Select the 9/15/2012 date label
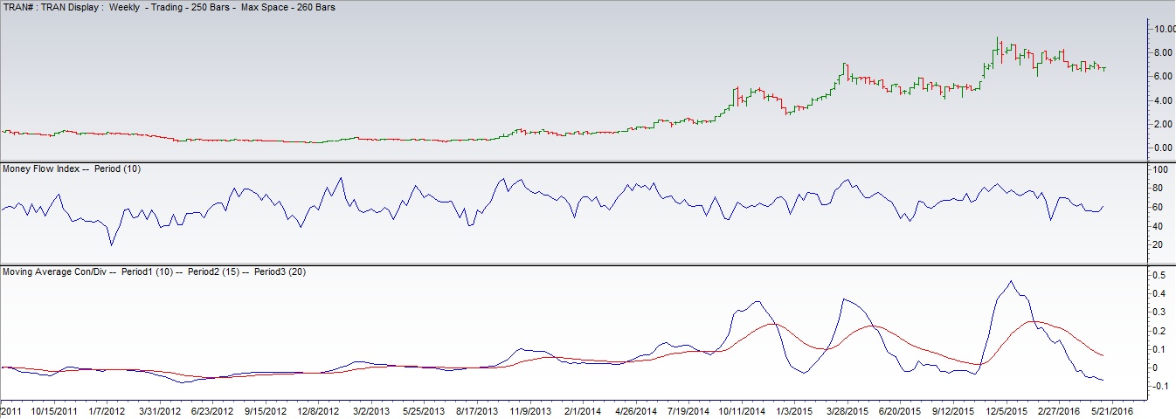The height and width of the screenshot is (419, 1176). click(x=265, y=409)
